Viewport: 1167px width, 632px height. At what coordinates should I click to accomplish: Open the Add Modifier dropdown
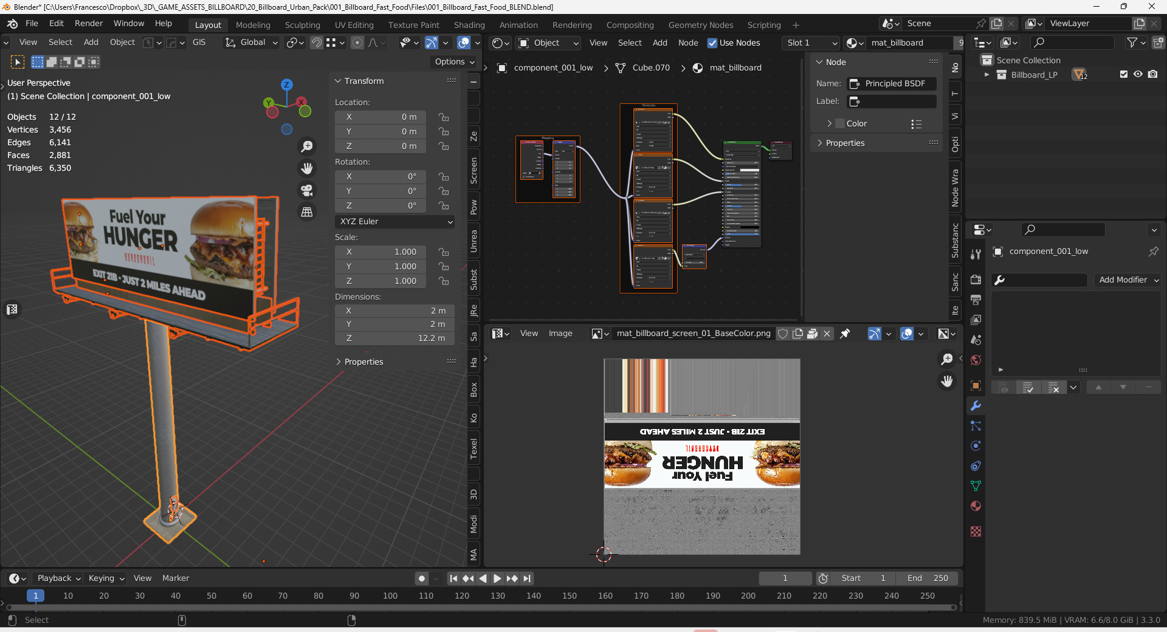[1129, 280]
